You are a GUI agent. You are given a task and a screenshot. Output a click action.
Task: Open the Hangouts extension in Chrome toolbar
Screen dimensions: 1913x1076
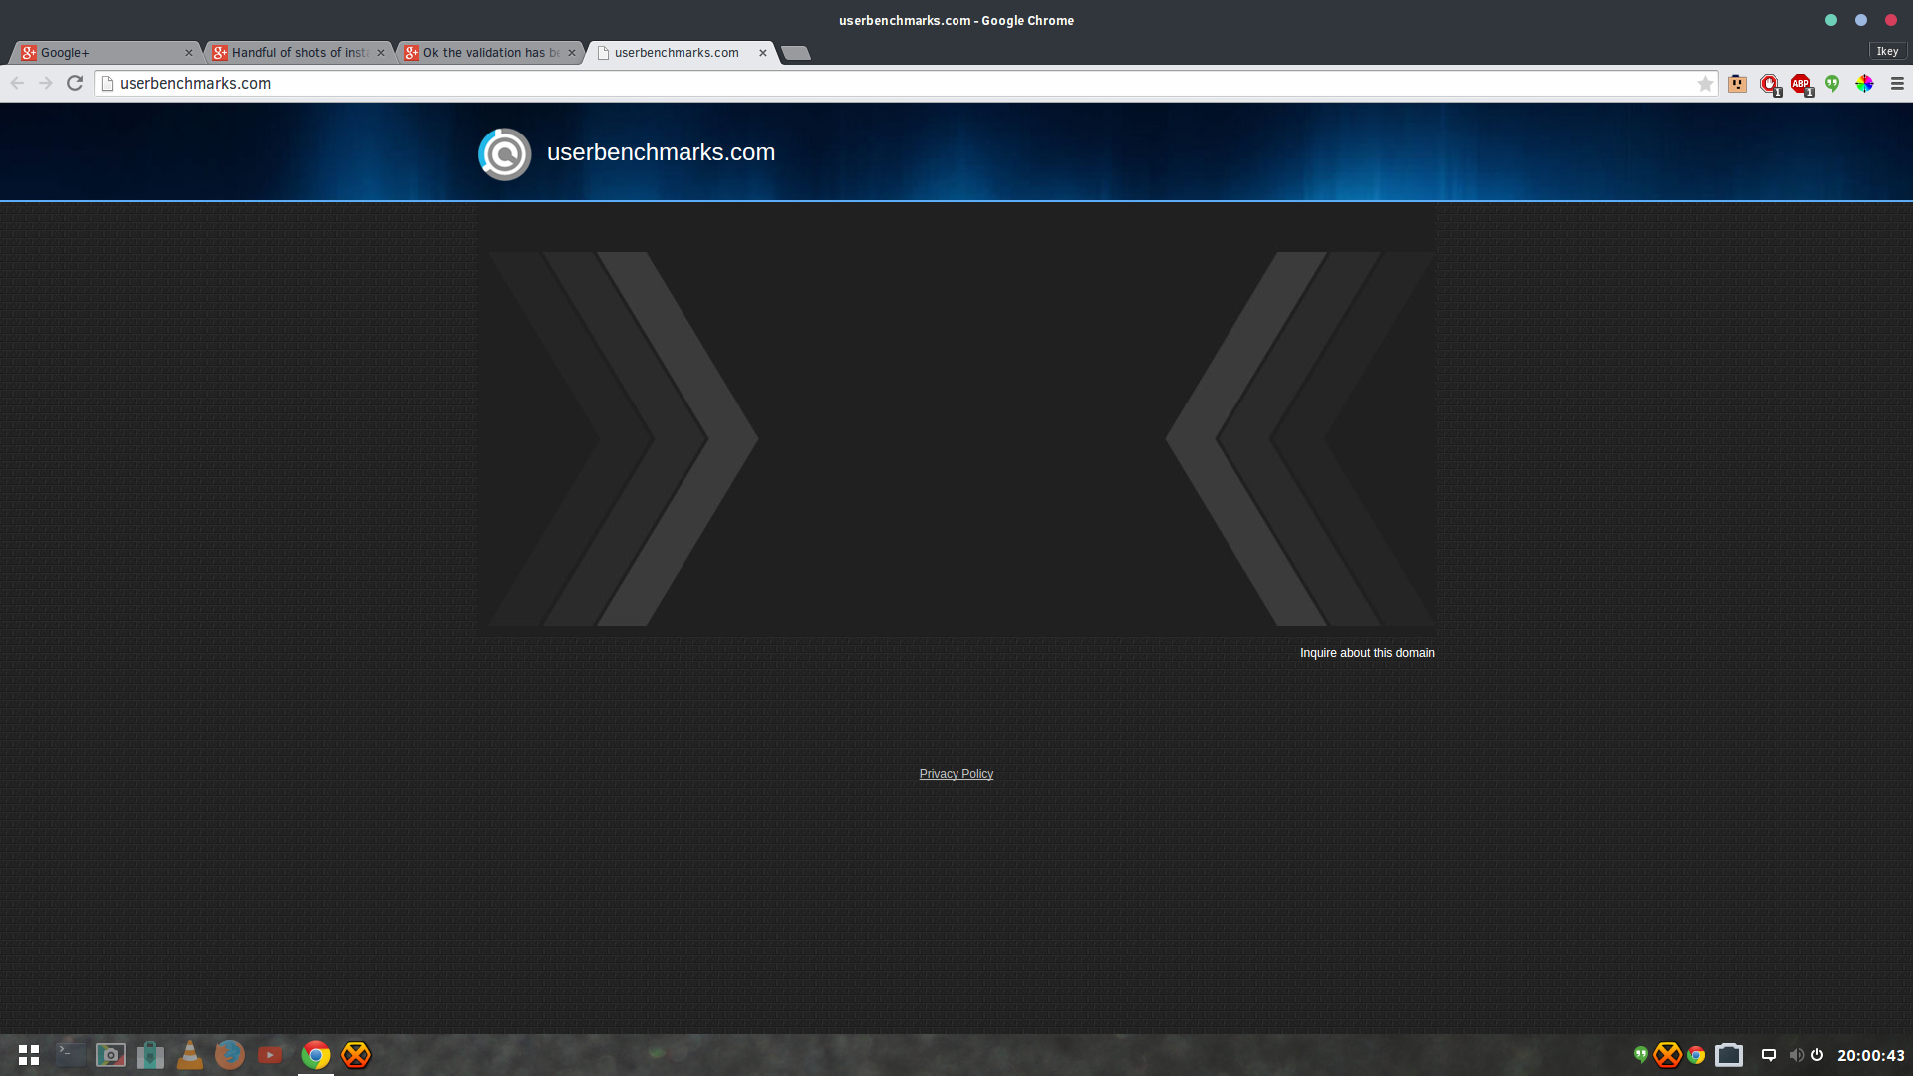coord(1832,84)
